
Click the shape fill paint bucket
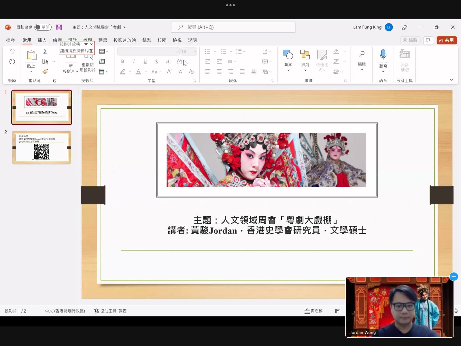pos(336,52)
